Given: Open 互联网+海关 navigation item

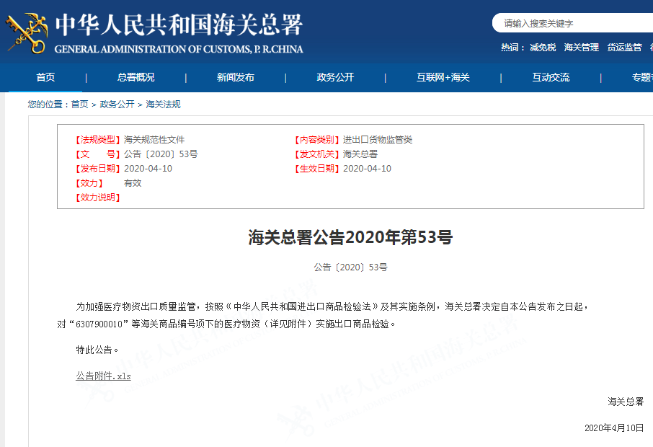Looking at the screenshot, I should 443,77.
